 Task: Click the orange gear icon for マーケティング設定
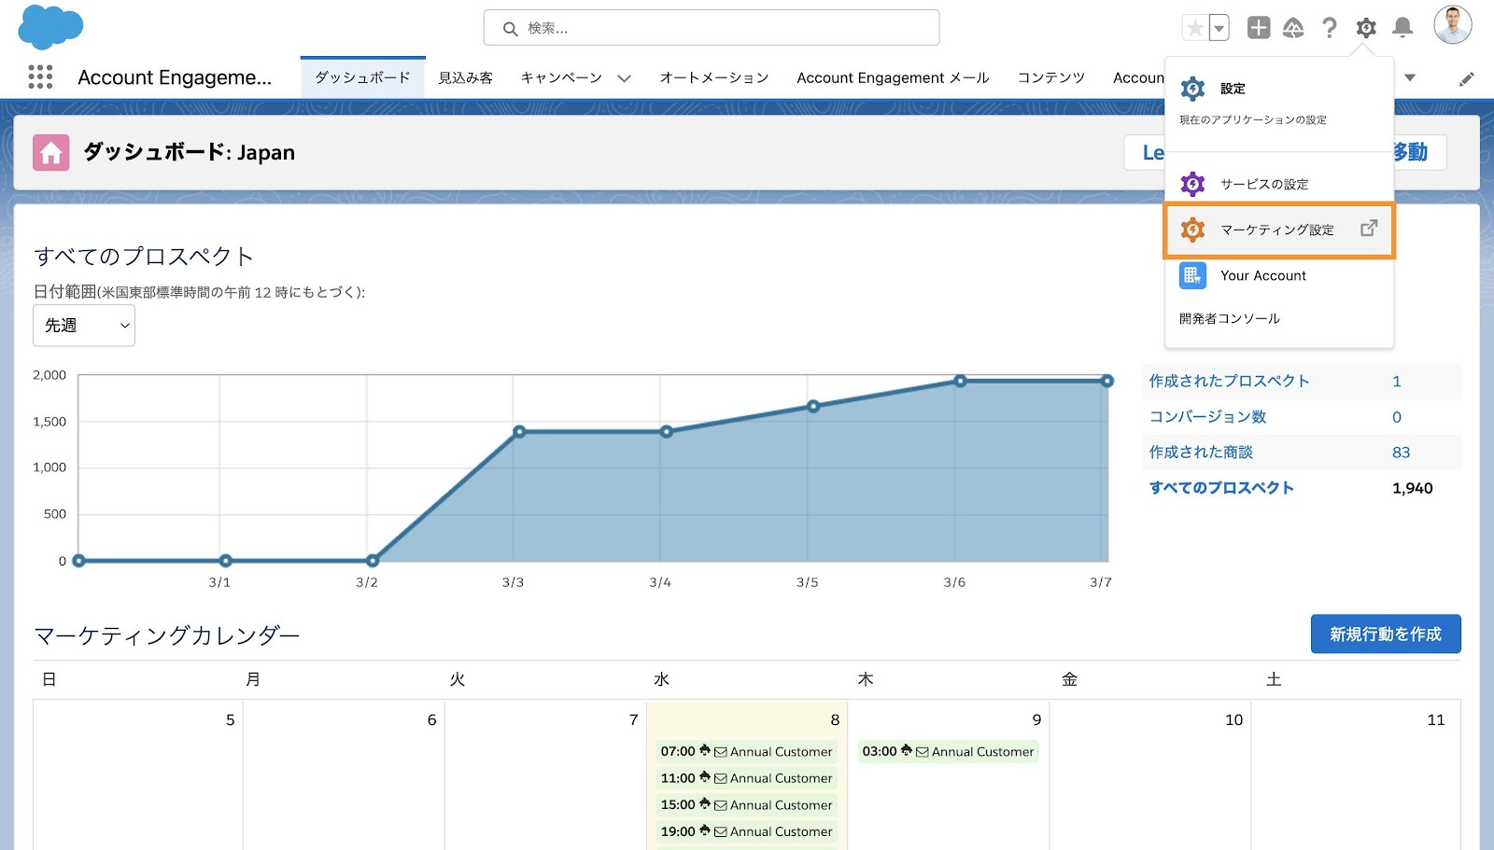click(x=1192, y=230)
